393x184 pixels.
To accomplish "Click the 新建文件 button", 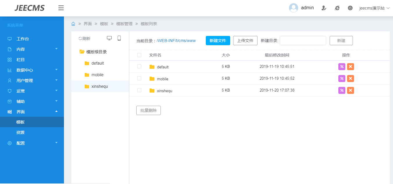I will tap(218, 41).
